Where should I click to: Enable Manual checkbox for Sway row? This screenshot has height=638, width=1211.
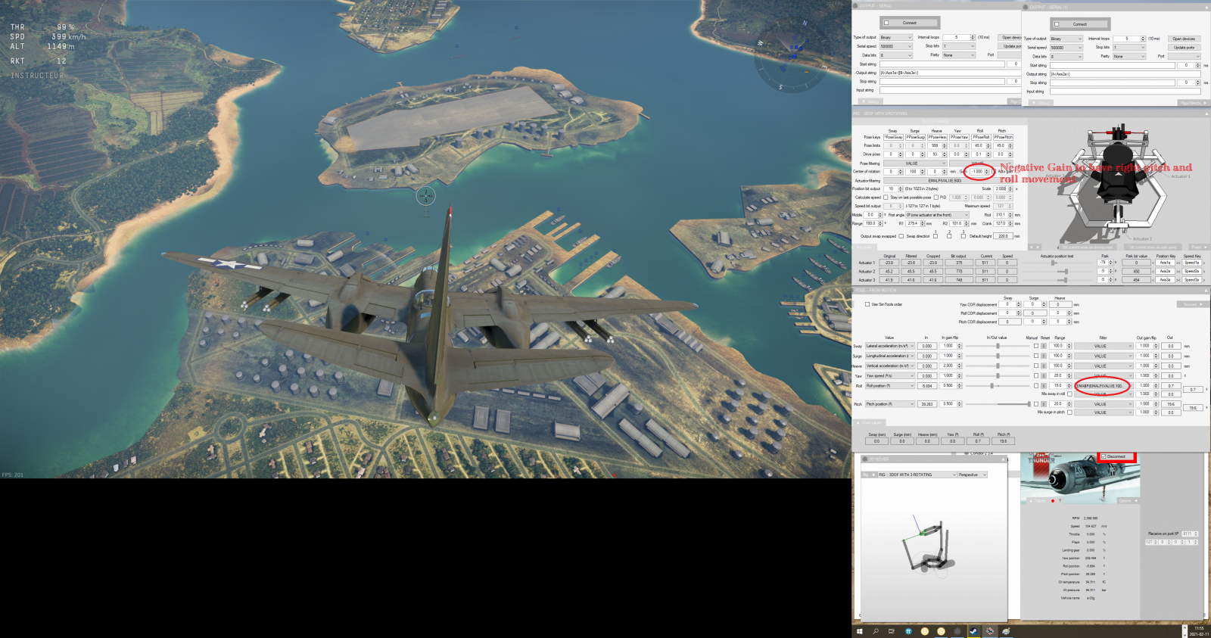click(x=1036, y=346)
